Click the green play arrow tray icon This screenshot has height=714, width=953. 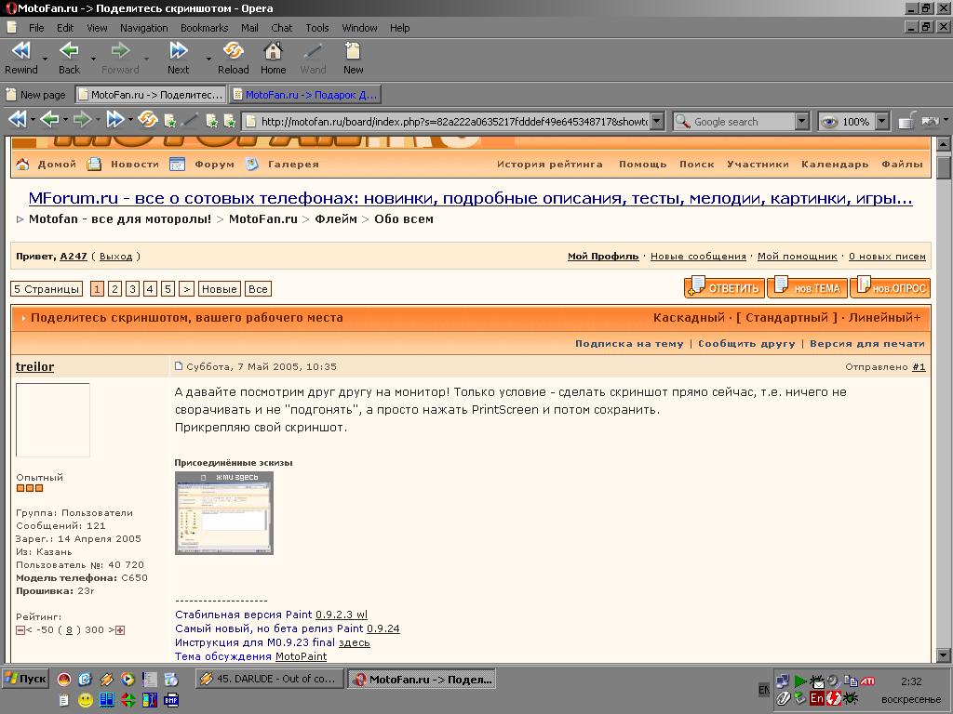(799, 681)
